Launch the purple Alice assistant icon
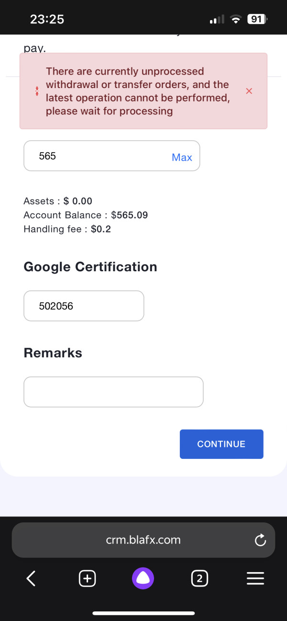Screen dimensions: 287x621 [143, 579]
